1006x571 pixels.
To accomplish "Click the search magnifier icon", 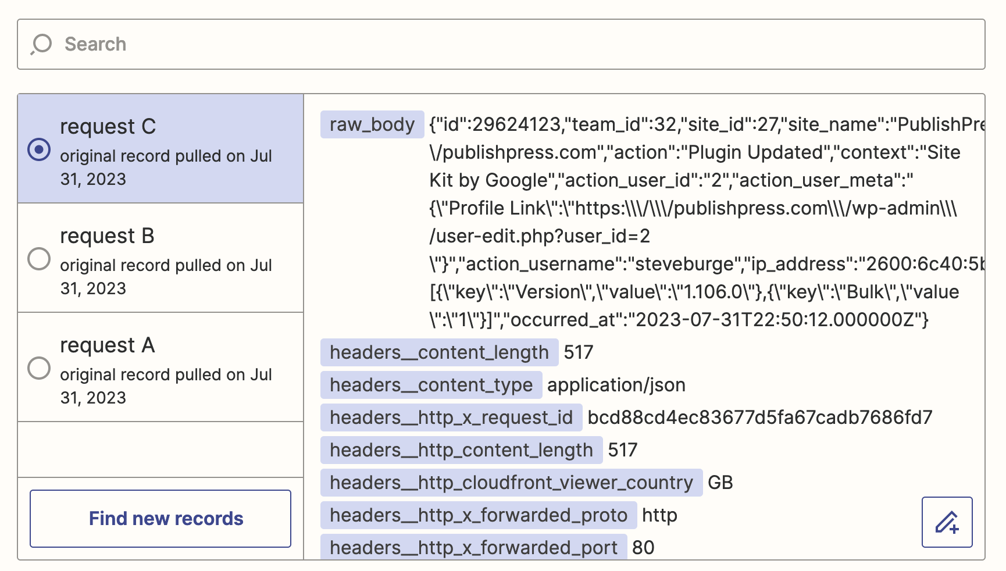I will pos(41,44).
